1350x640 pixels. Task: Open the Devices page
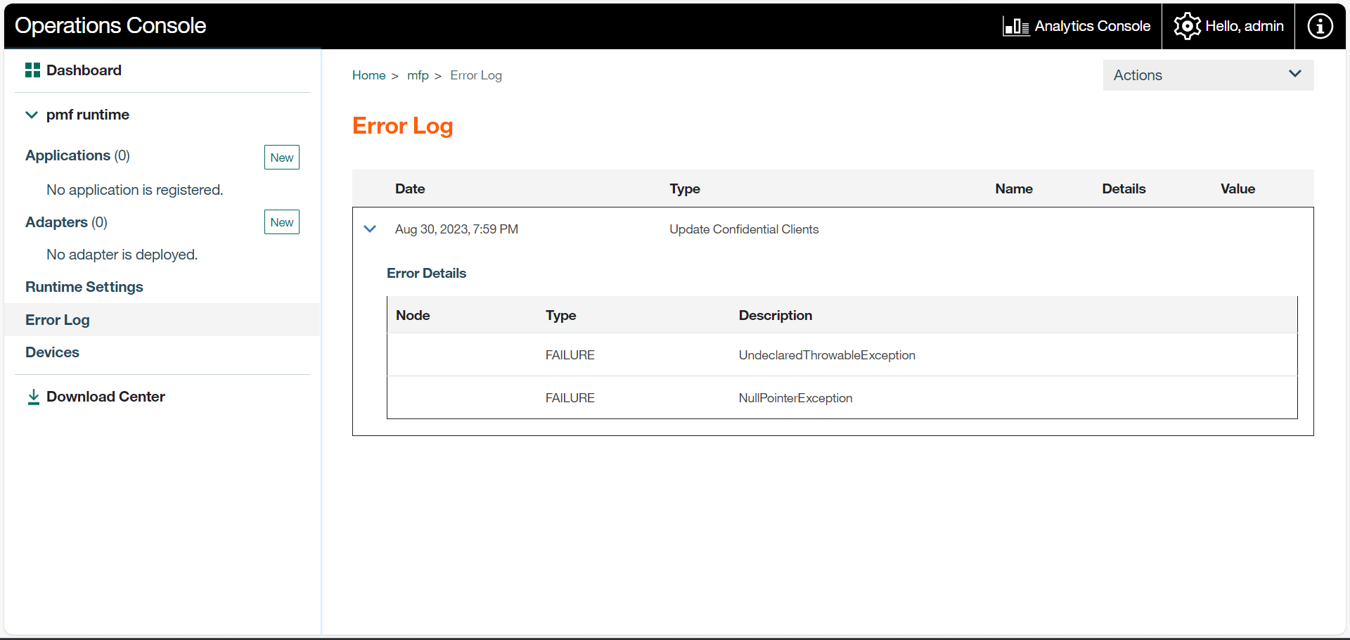tap(52, 352)
